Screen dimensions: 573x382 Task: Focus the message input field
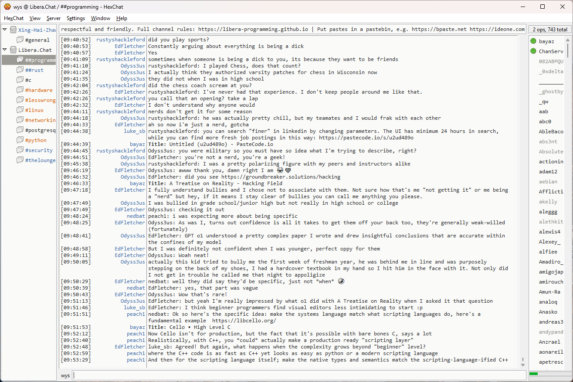click(299, 375)
